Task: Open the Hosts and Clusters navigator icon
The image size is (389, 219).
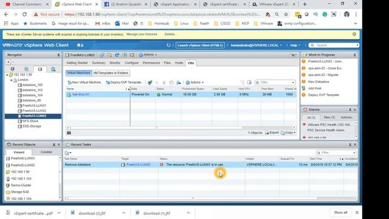Action: point(12,69)
